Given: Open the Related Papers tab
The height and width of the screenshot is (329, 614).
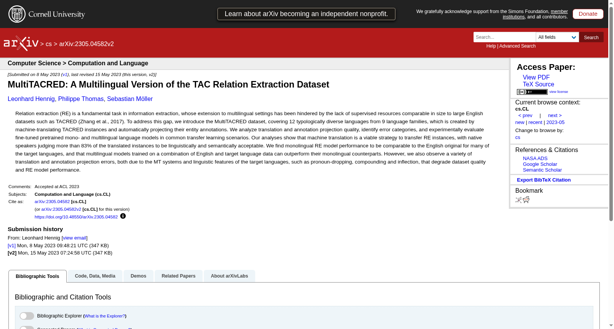Looking at the screenshot, I should [x=178, y=276].
